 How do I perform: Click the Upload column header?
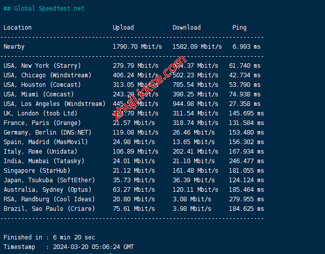(x=123, y=28)
